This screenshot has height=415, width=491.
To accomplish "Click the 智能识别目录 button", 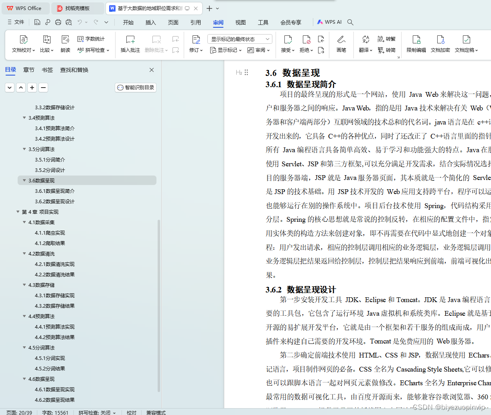I will [135, 87].
